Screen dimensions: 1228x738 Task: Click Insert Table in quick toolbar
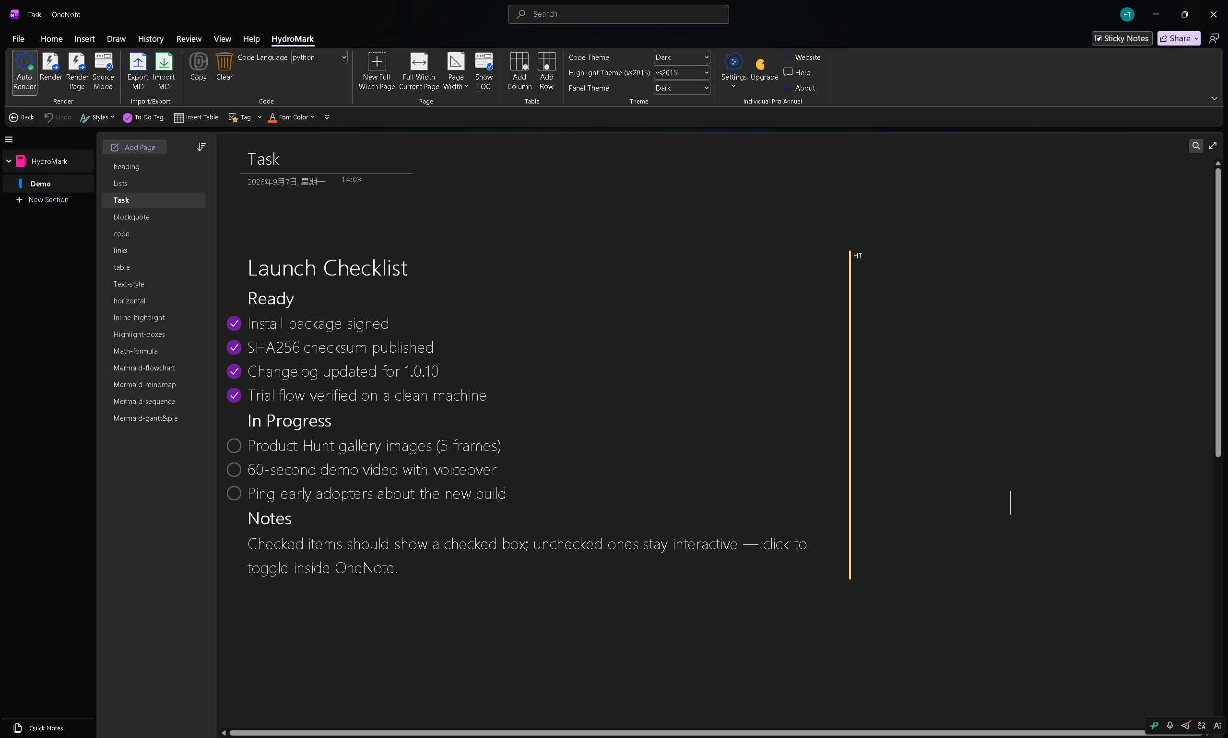click(x=196, y=117)
